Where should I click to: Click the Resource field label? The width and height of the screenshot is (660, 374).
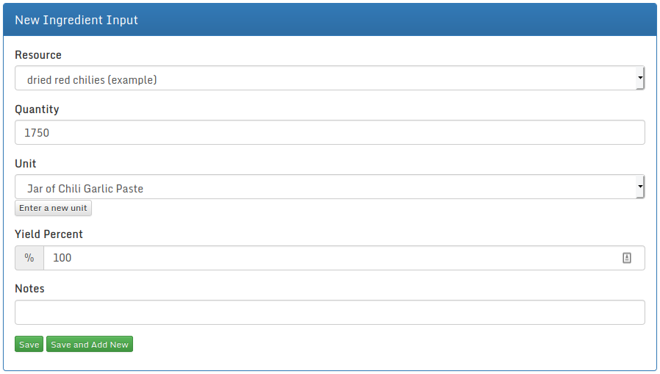(x=38, y=55)
